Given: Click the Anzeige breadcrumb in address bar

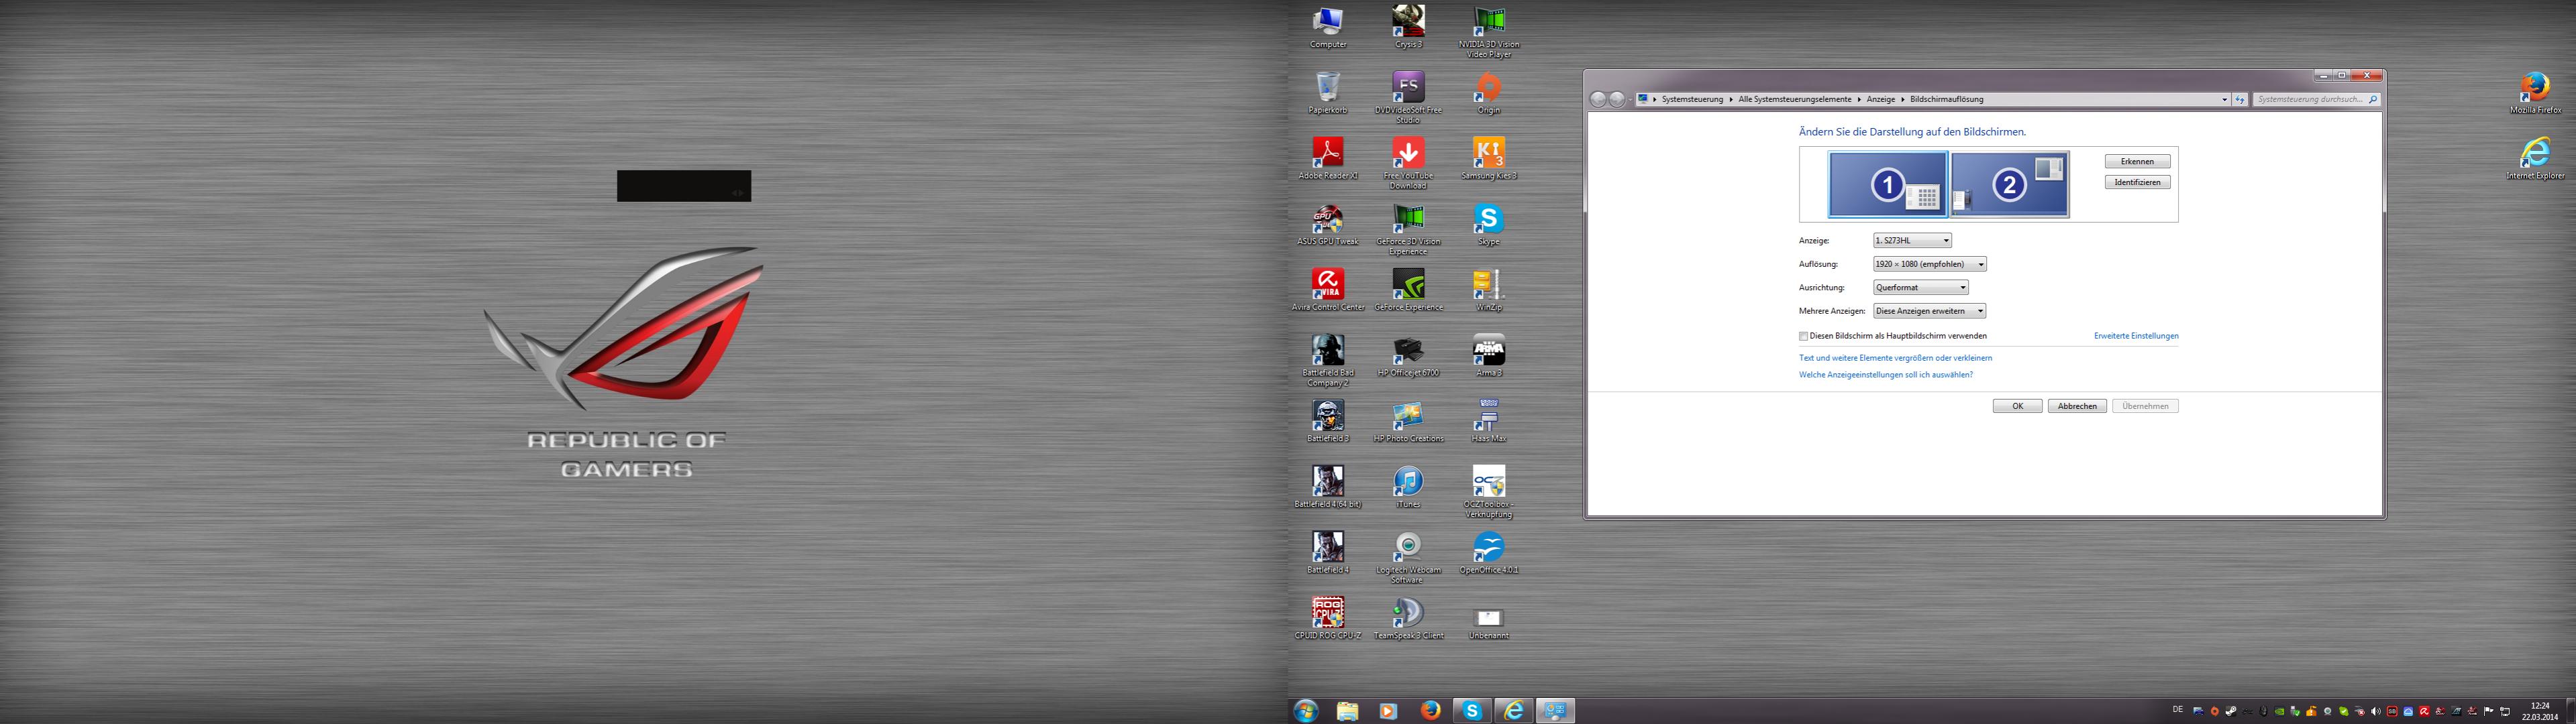Looking at the screenshot, I should point(1880,100).
